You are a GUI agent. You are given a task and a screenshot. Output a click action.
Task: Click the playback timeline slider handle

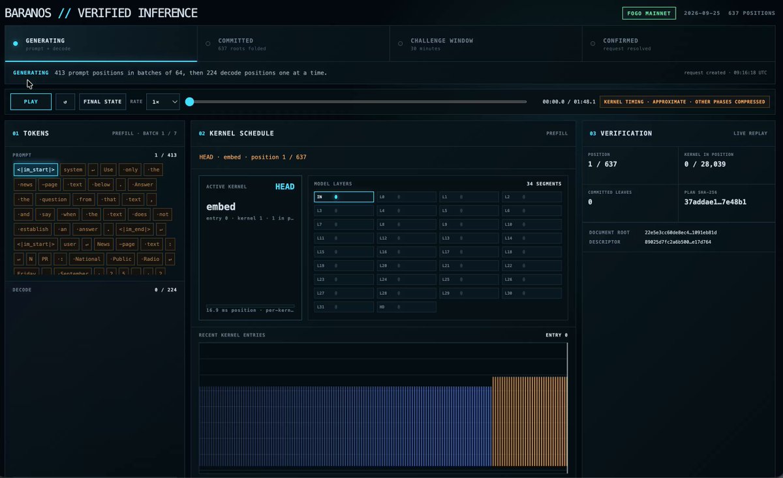(x=189, y=102)
